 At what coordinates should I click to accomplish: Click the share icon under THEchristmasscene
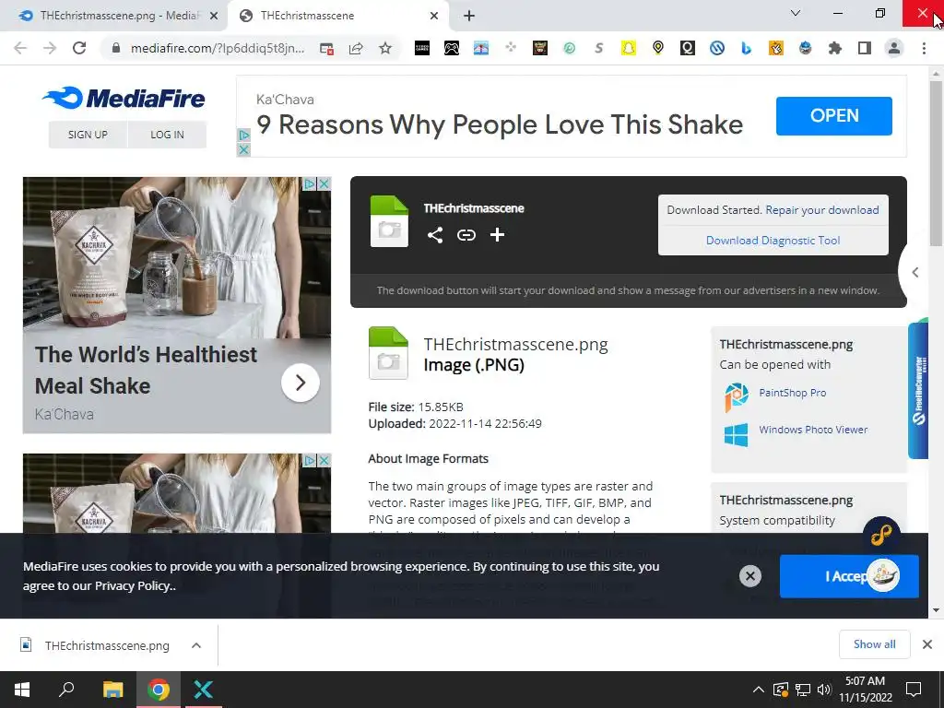click(x=435, y=235)
